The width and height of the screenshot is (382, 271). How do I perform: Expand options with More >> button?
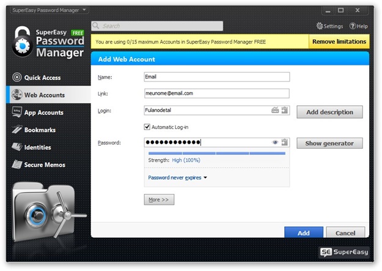[x=159, y=199]
